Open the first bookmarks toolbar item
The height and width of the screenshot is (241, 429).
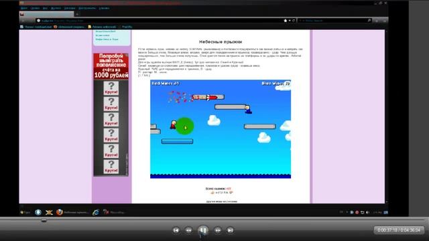pyautogui.click(x=36, y=27)
